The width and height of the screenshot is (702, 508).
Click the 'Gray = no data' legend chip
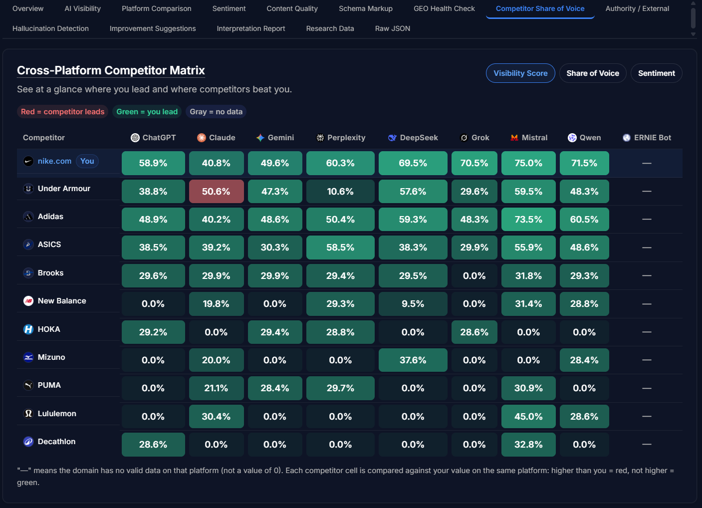pyautogui.click(x=216, y=112)
